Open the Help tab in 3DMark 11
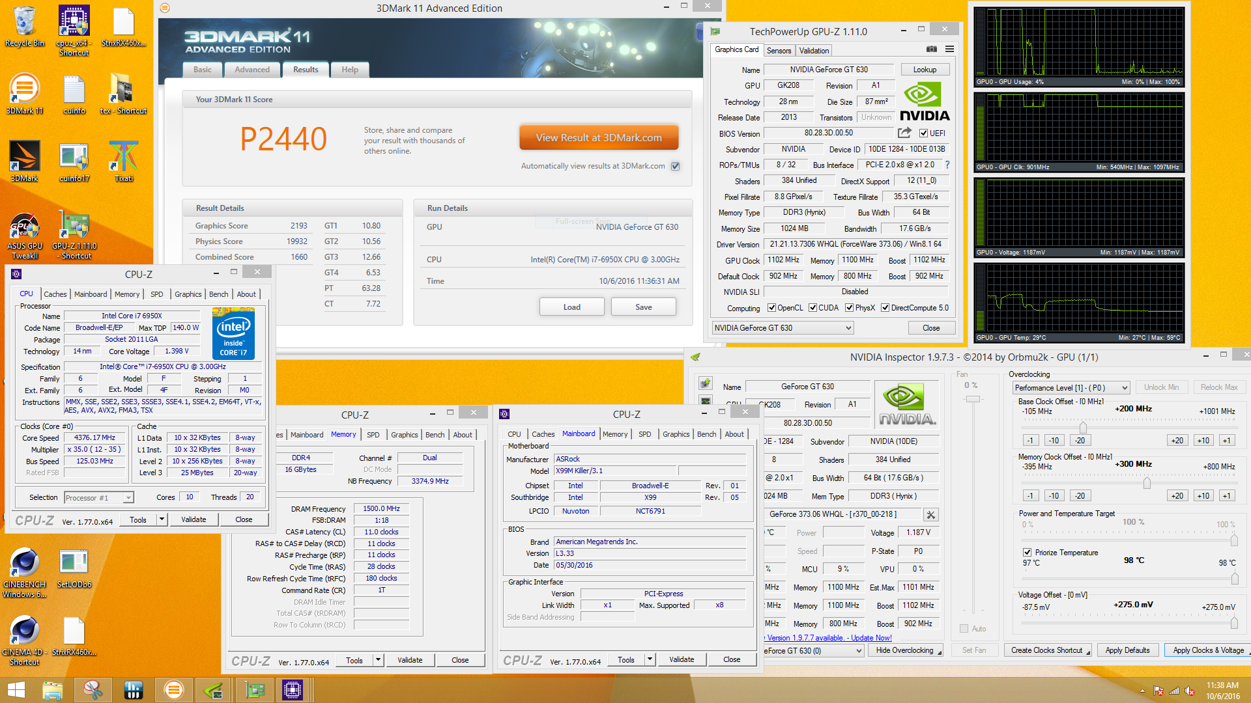The height and width of the screenshot is (703, 1251). 350,70
